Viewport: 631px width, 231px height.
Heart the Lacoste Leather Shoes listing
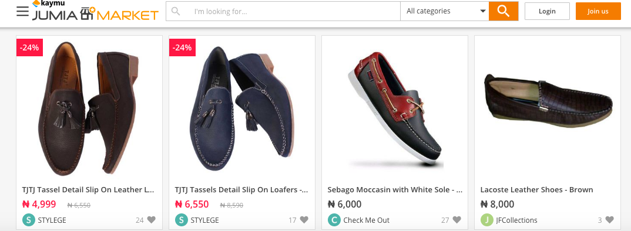(610, 220)
